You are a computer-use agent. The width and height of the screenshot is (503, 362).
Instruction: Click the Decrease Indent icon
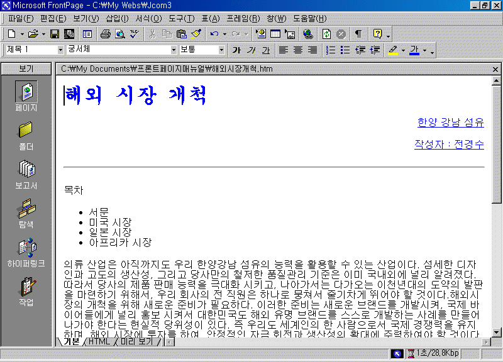pos(360,50)
